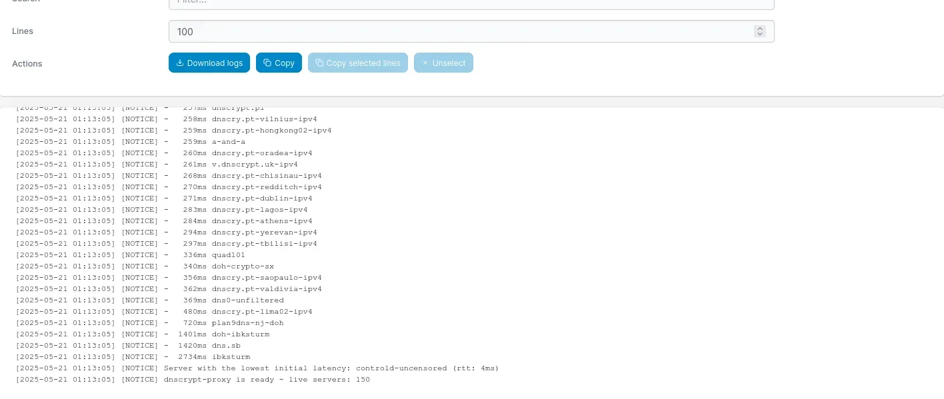The image size is (944, 399).
Task: Select log line dnscry.pt-yerevan-ipv4
Action: click(x=167, y=232)
